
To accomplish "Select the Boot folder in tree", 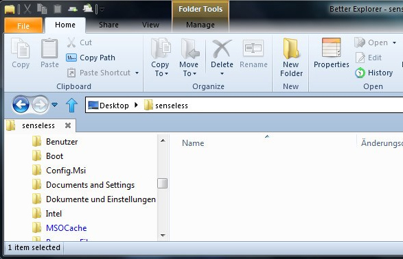I will point(48,156).
